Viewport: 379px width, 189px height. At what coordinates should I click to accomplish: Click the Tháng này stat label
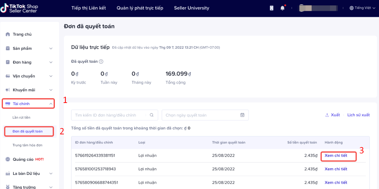point(142,83)
